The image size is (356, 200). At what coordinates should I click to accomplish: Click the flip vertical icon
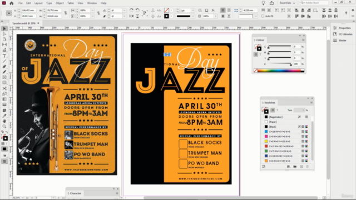[137, 16]
